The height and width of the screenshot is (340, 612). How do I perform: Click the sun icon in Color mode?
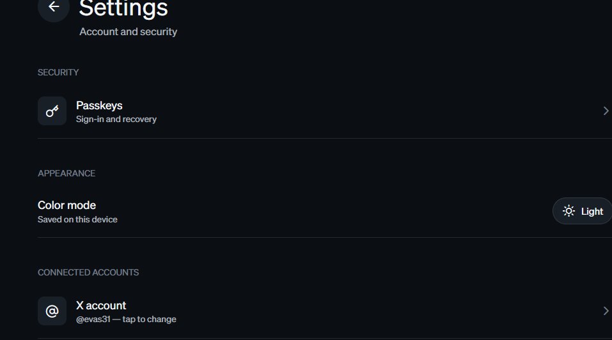click(569, 211)
